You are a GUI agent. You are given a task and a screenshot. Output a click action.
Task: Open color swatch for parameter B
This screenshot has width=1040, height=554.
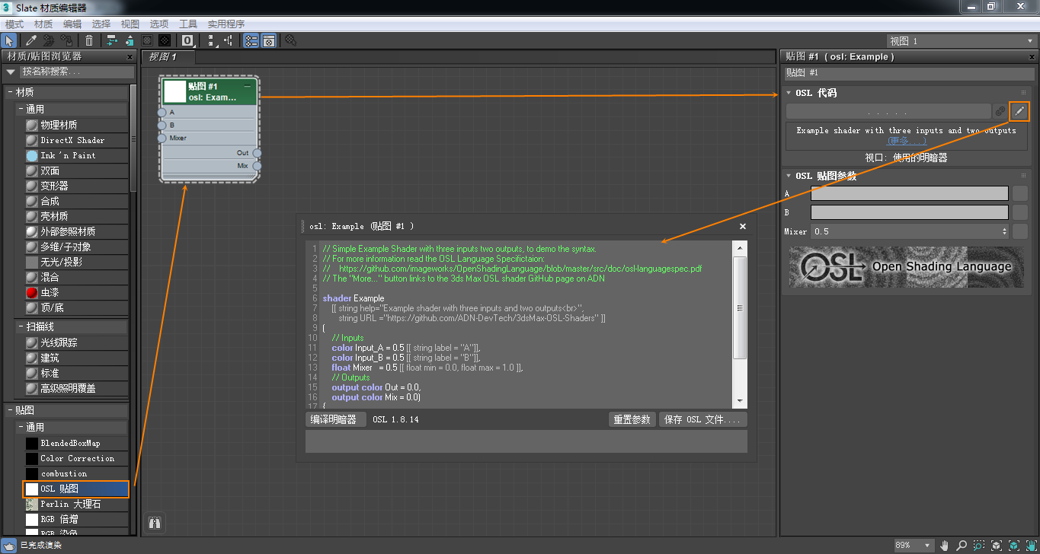(x=909, y=212)
